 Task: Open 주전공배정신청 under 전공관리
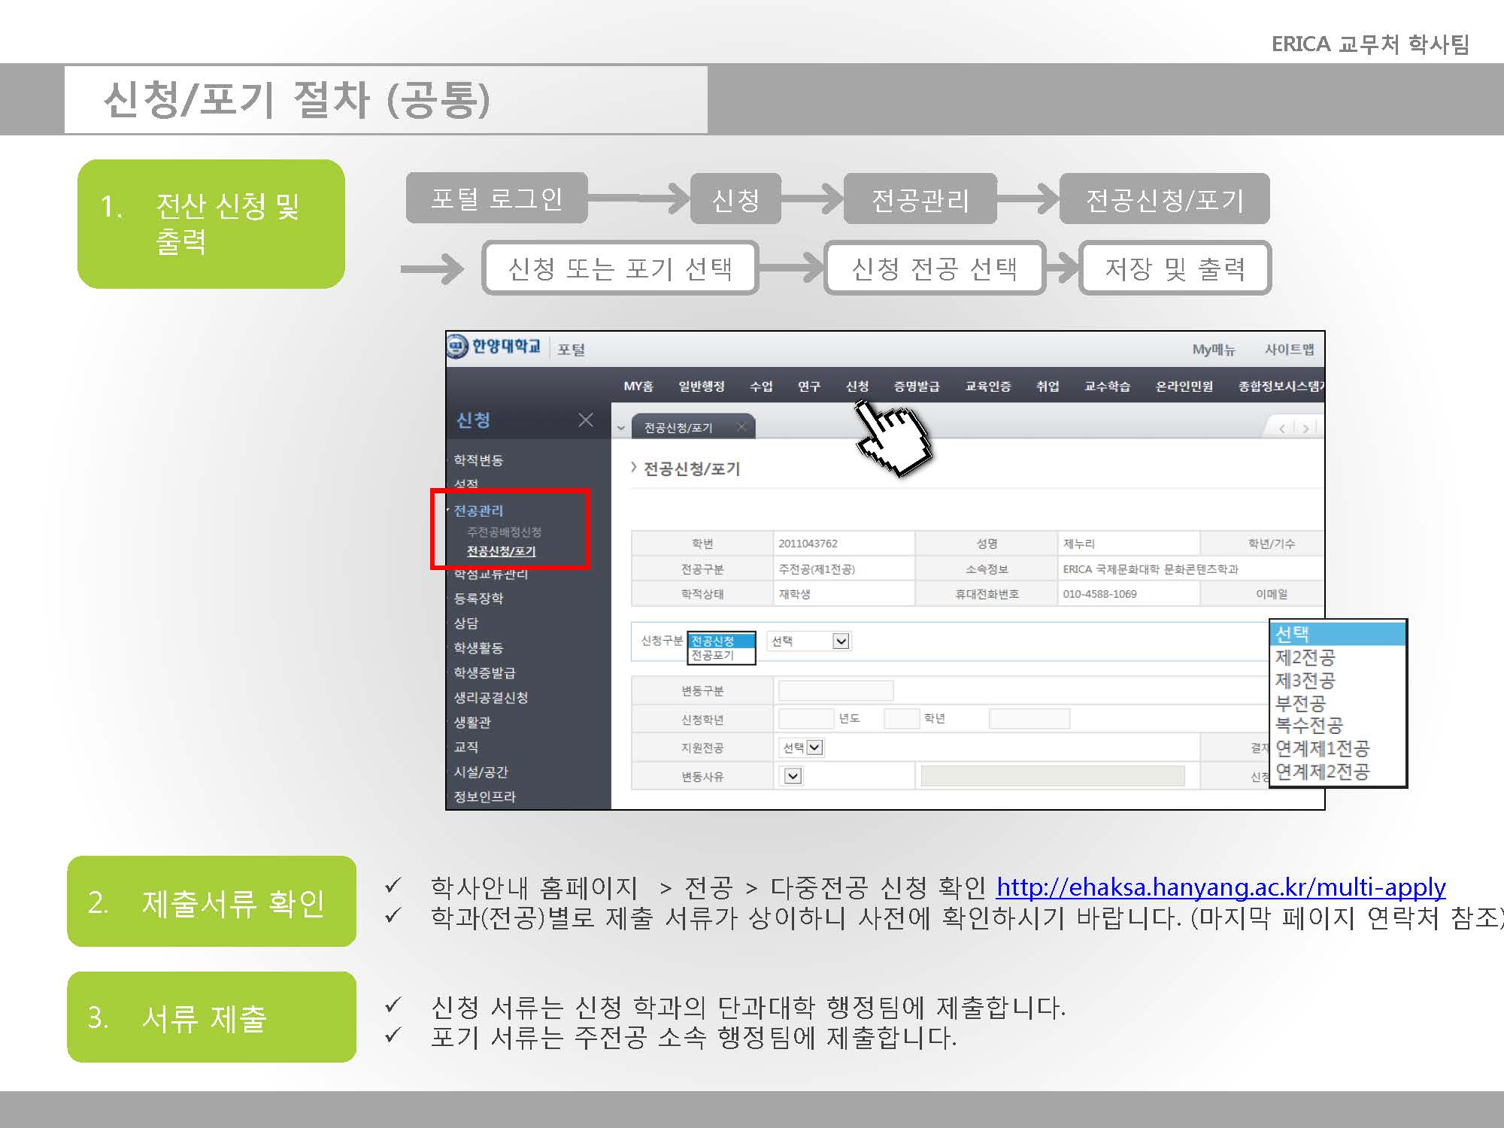point(504,532)
